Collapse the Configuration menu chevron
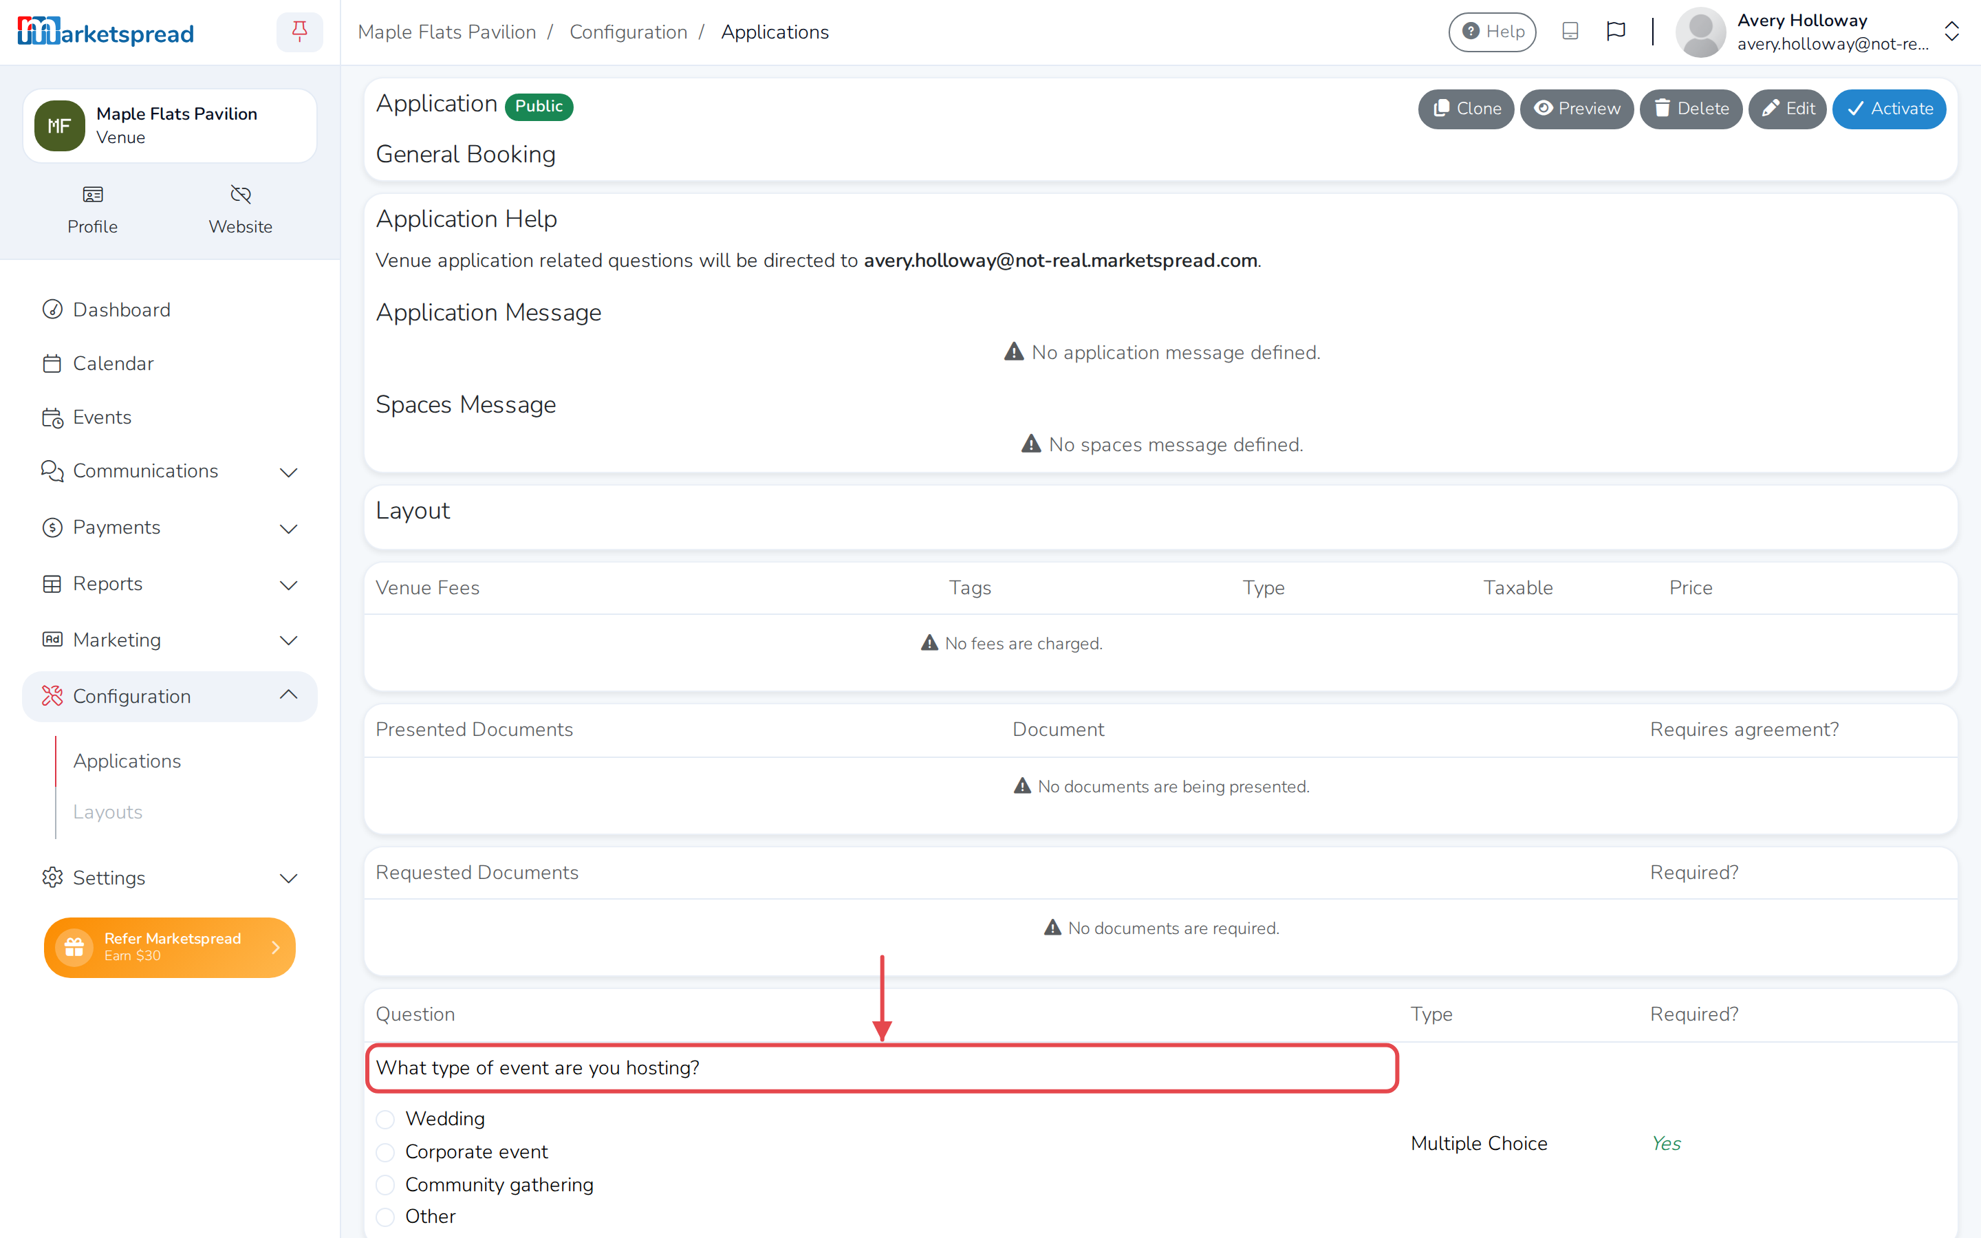This screenshot has height=1238, width=1981. click(288, 695)
